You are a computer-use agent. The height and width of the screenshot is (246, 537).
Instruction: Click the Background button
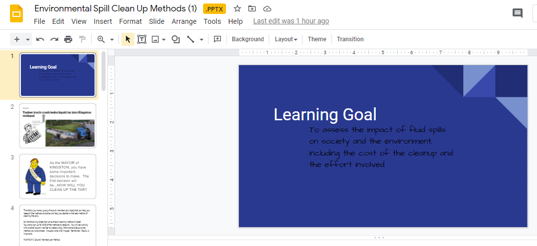(x=248, y=39)
